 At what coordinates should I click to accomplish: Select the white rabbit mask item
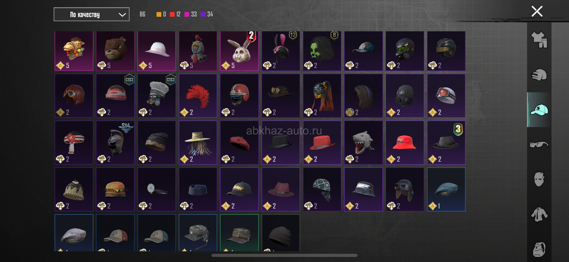pos(239,51)
